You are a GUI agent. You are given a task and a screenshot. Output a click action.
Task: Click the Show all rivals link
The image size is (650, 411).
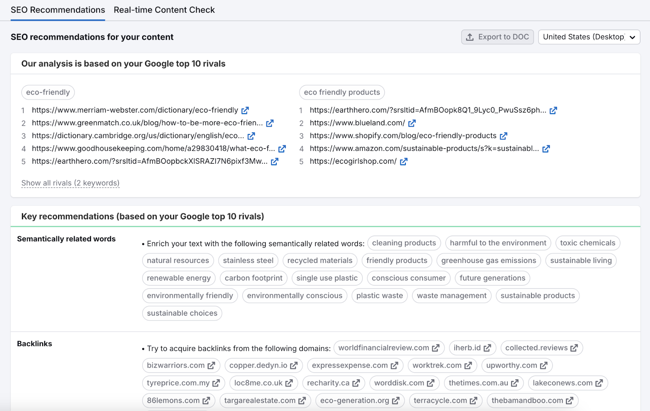pyautogui.click(x=70, y=183)
